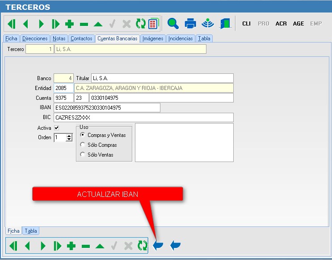Exit via the door icon

[225, 23]
